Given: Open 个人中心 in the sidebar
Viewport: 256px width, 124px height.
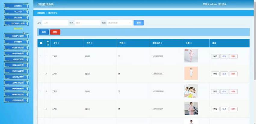Looking at the screenshot, I should (17, 12).
